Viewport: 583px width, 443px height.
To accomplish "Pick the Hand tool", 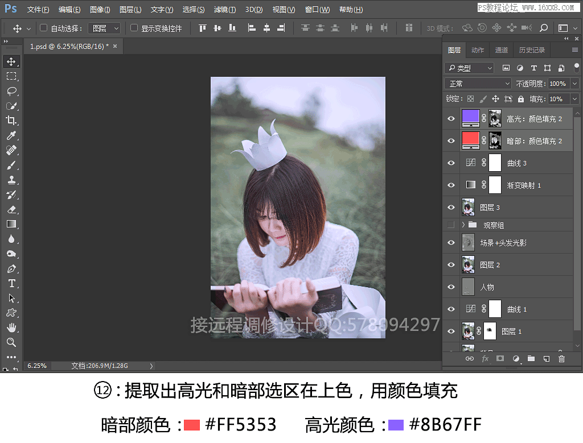I will tap(11, 328).
